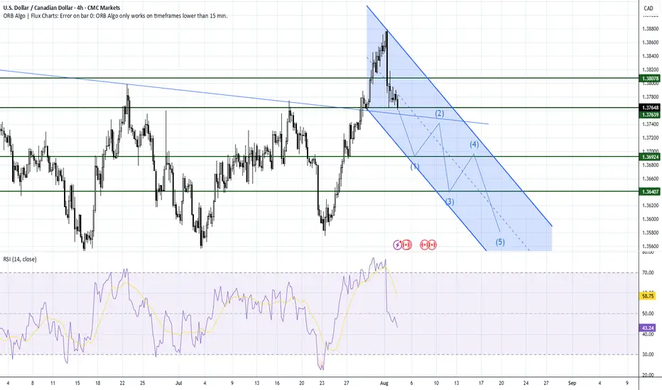Click the 1.35800 price axis tick
The width and height of the screenshot is (662, 390).
[650, 233]
